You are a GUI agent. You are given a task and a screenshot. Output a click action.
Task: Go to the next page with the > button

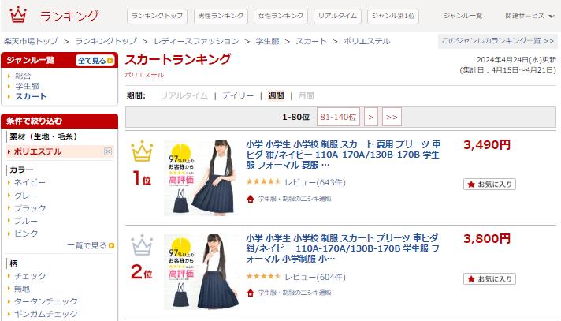click(x=371, y=117)
